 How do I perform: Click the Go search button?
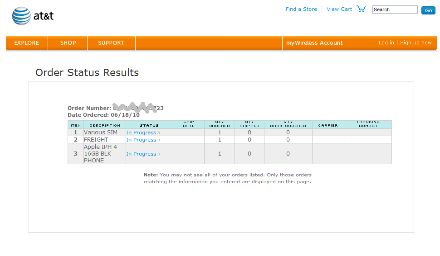point(428,10)
